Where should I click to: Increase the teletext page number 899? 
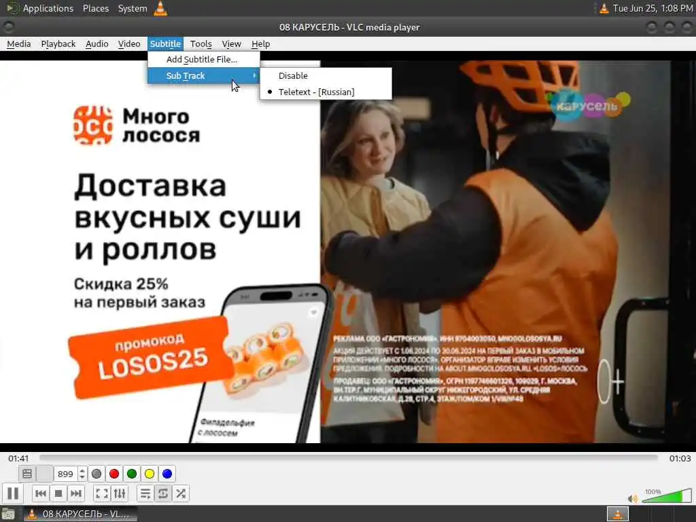82,470
